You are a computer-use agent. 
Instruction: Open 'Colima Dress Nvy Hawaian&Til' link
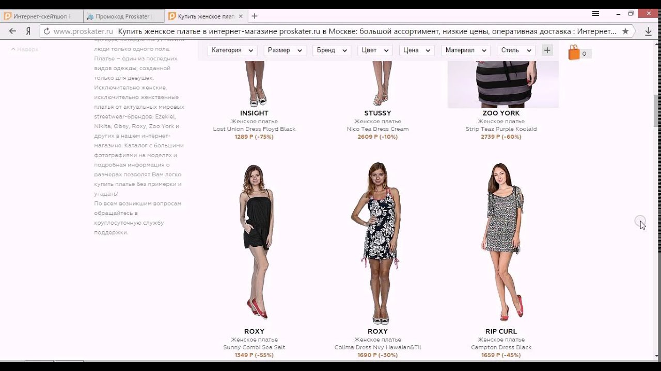pyautogui.click(x=377, y=347)
